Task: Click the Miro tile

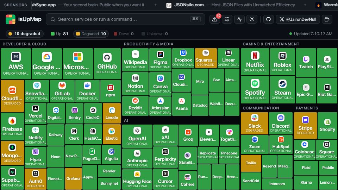Action: coord(200,81)
